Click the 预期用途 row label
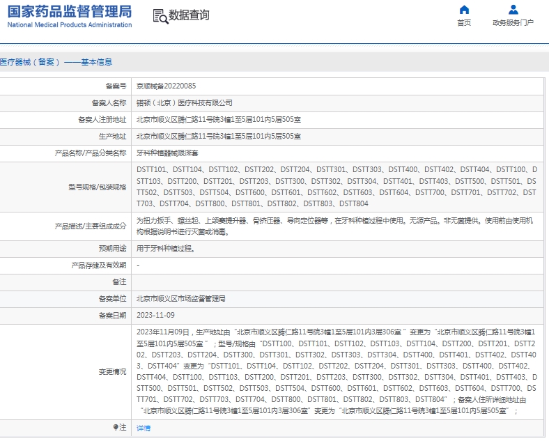Viewport: 549px width, 441px height. 112,249
